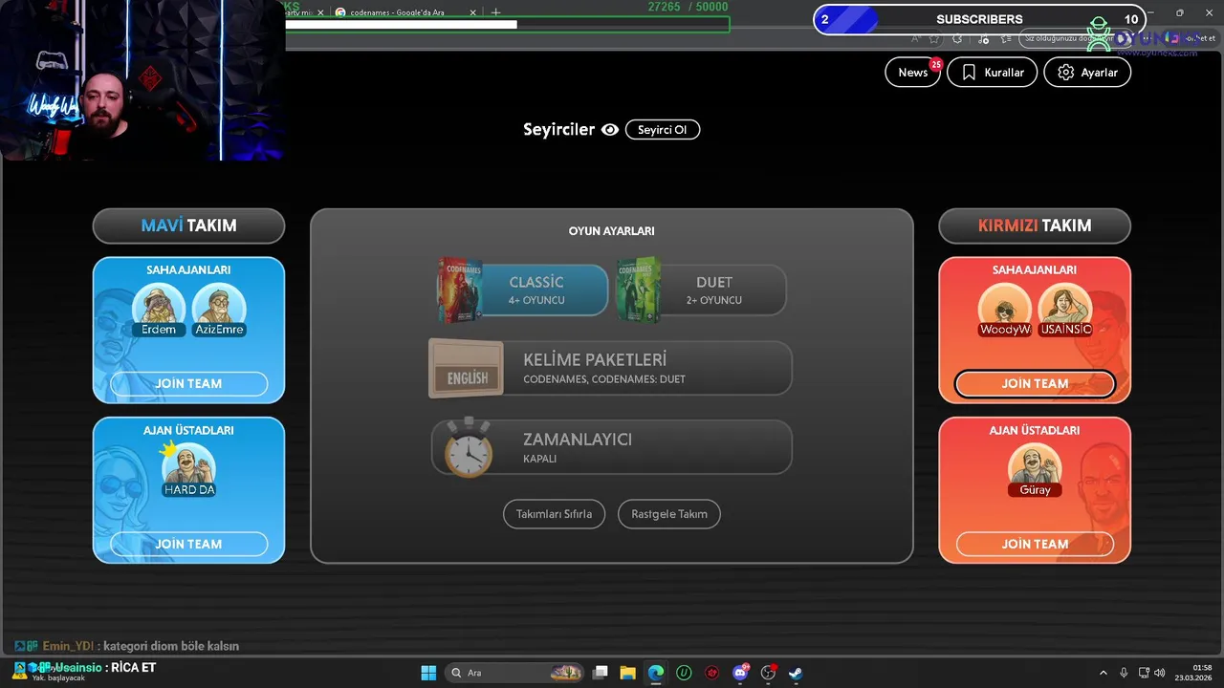Click the volume speaker tray icon
Screen dimensions: 1224x688
point(1160,673)
